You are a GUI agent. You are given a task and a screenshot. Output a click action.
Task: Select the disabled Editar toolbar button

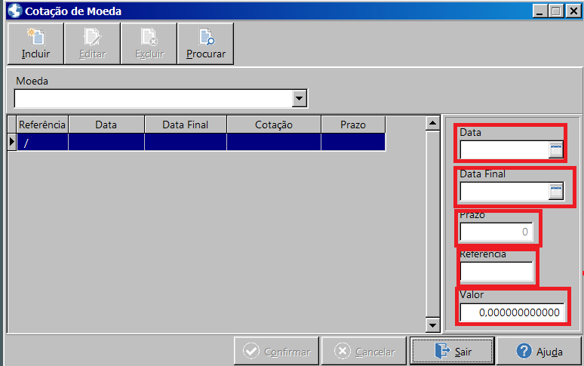point(92,44)
